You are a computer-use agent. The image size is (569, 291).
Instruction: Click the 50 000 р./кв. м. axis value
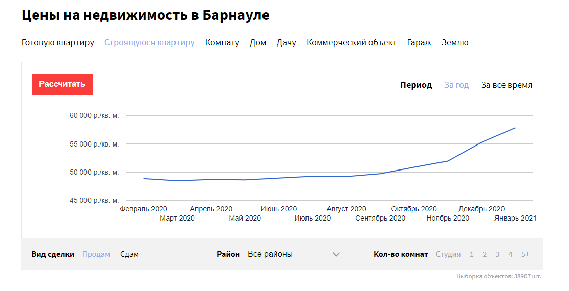pyautogui.click(x=94, y=172)
